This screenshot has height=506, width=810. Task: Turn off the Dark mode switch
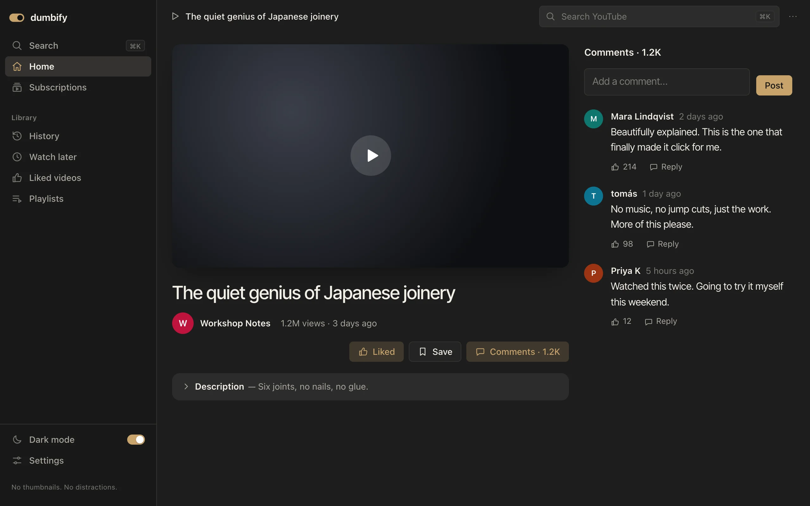pyautogui.click(x=136, y=439)
